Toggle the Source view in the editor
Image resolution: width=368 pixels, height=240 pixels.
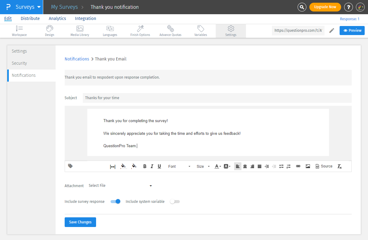point(324,167)
